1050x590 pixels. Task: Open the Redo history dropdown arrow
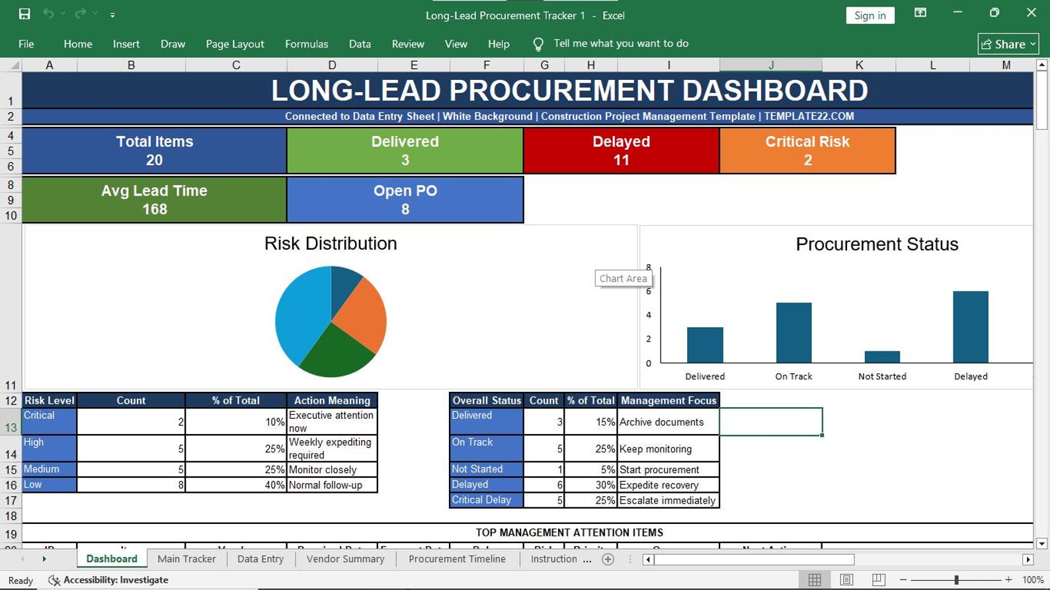tap(96, 14)
